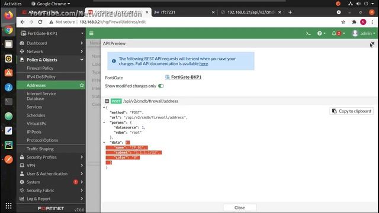Open Help icon in dock

tap(8, 88)
